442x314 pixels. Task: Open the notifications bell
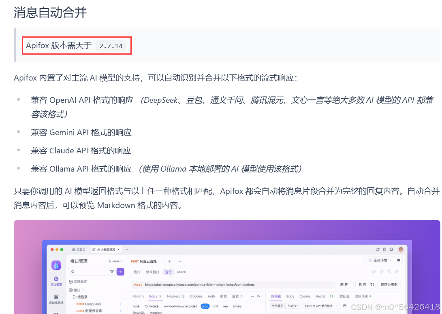point(391,250)
